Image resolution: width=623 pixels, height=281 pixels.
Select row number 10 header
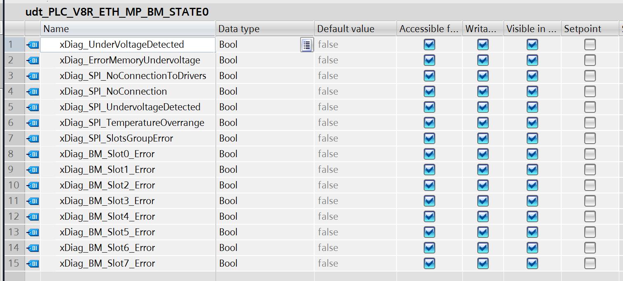coord(14,186)
